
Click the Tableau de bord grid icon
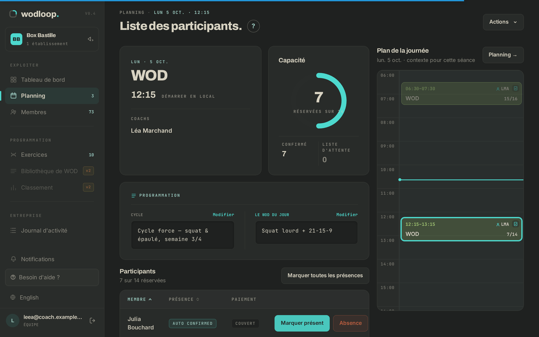coord(13,80)
